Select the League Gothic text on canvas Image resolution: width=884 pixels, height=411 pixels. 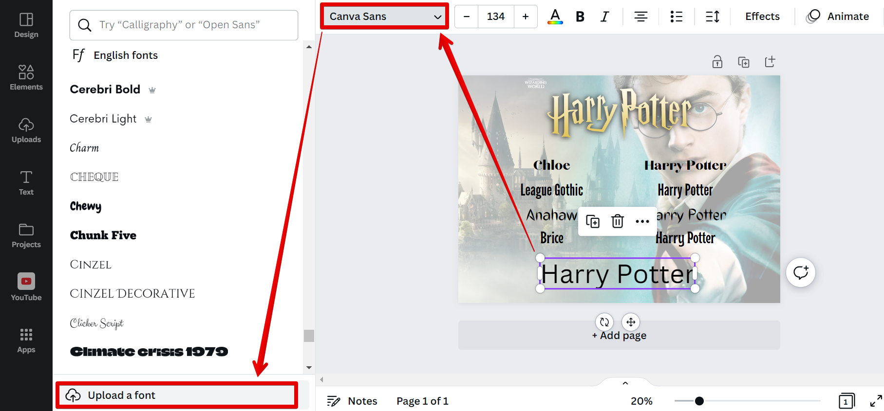coord(552,190)
